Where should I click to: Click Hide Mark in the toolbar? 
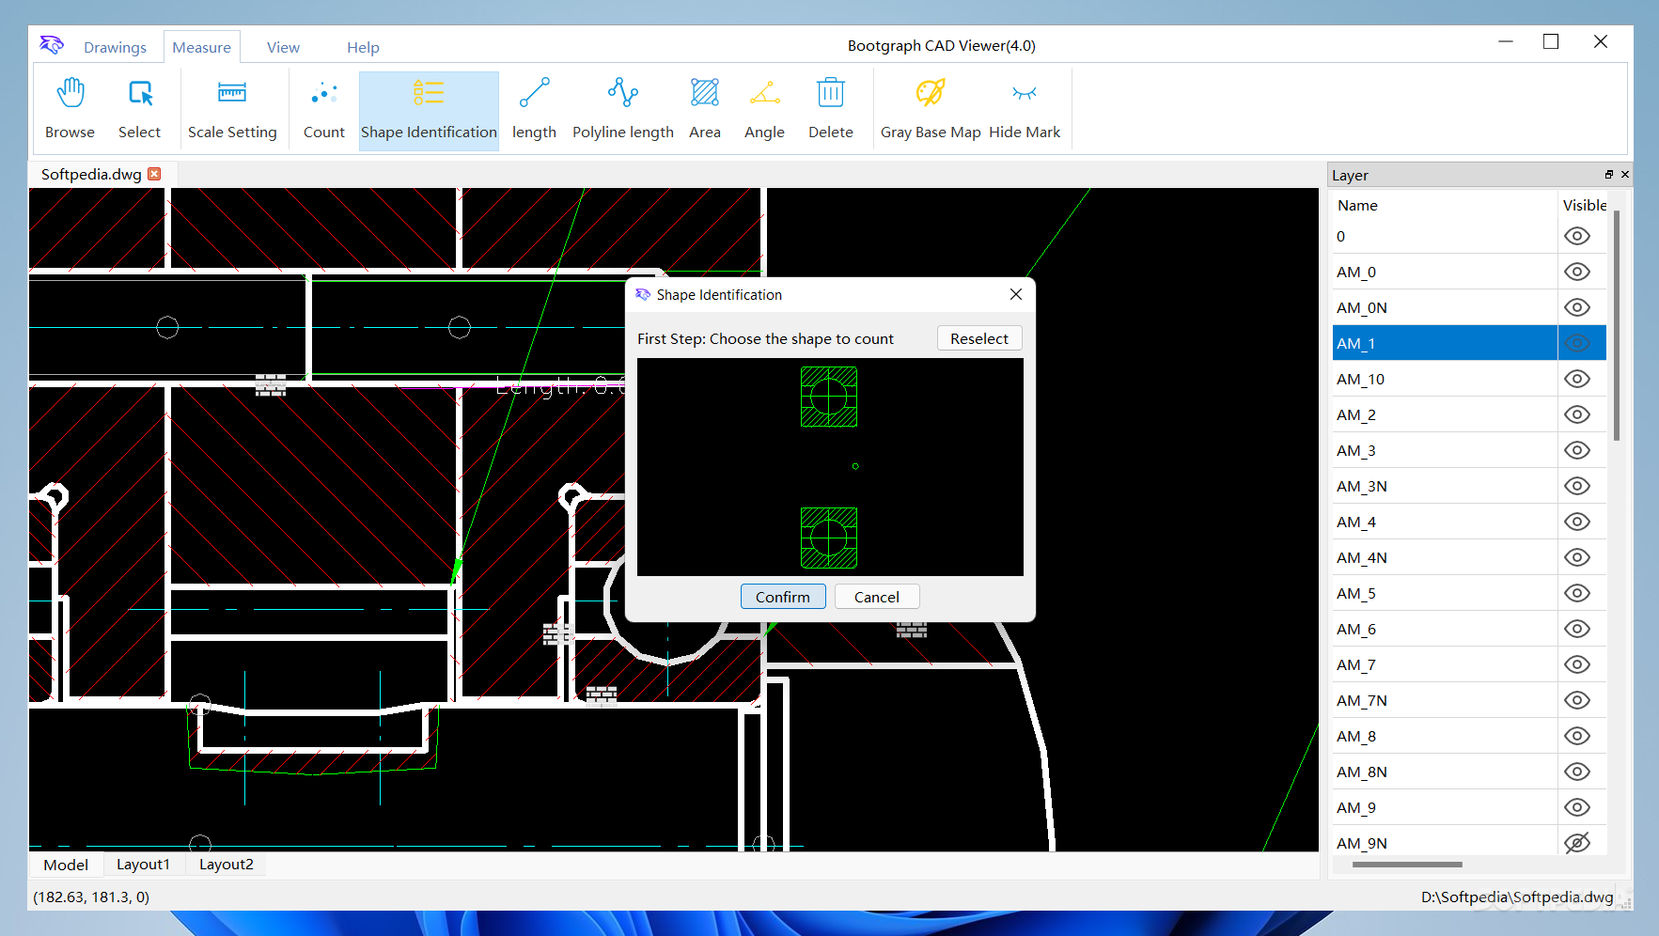tap(1025, 109)
